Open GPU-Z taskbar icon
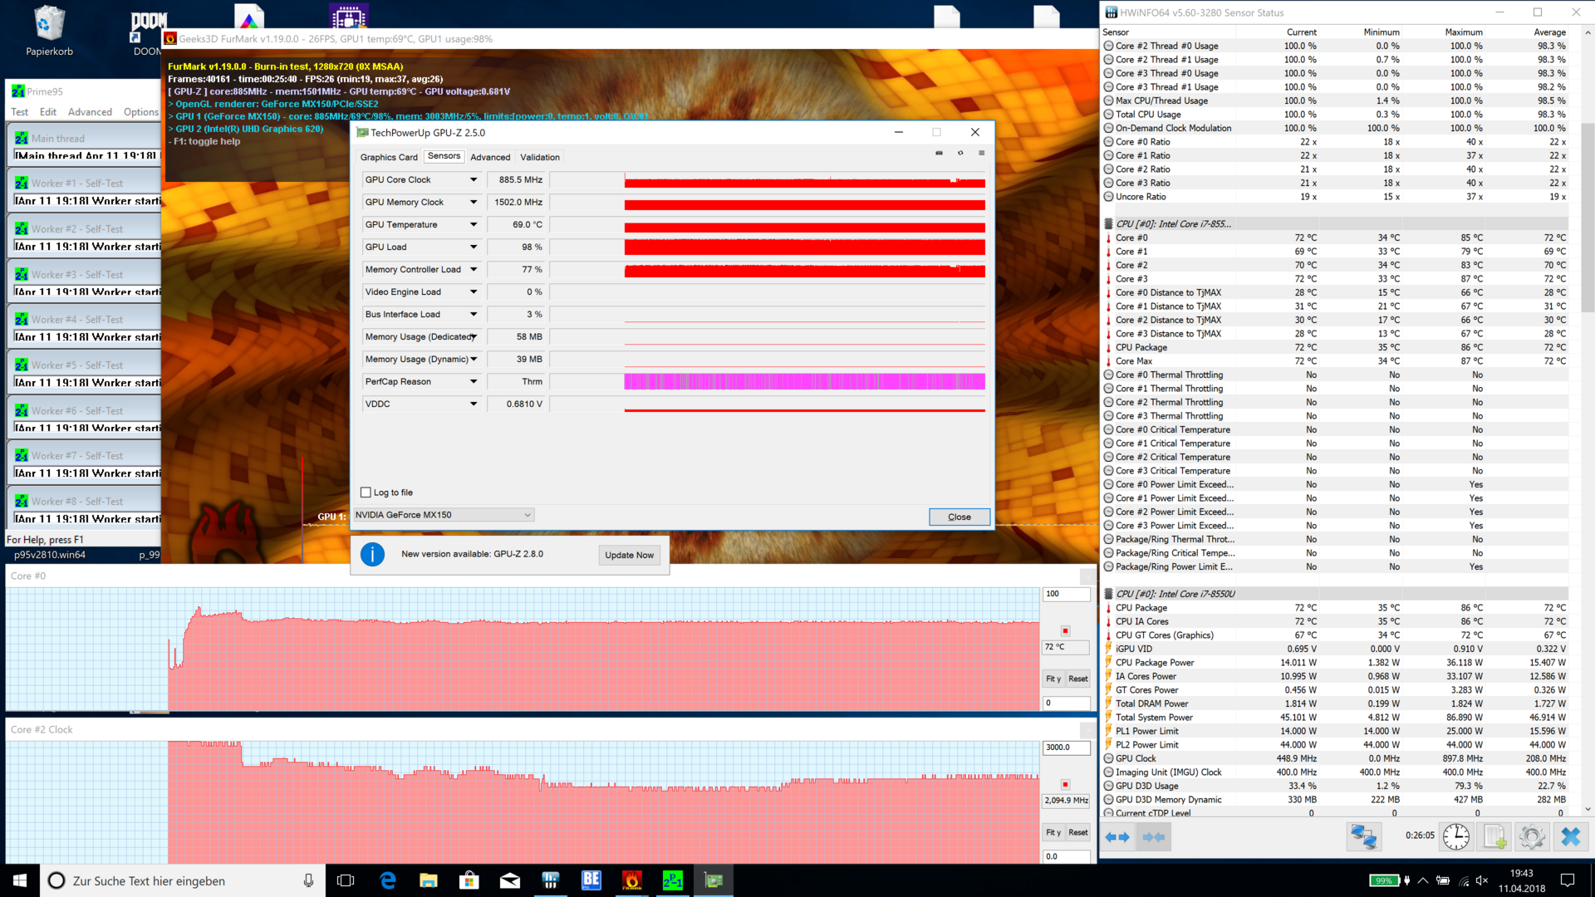This screenshot has width=1595, height=897. [714, 880]
